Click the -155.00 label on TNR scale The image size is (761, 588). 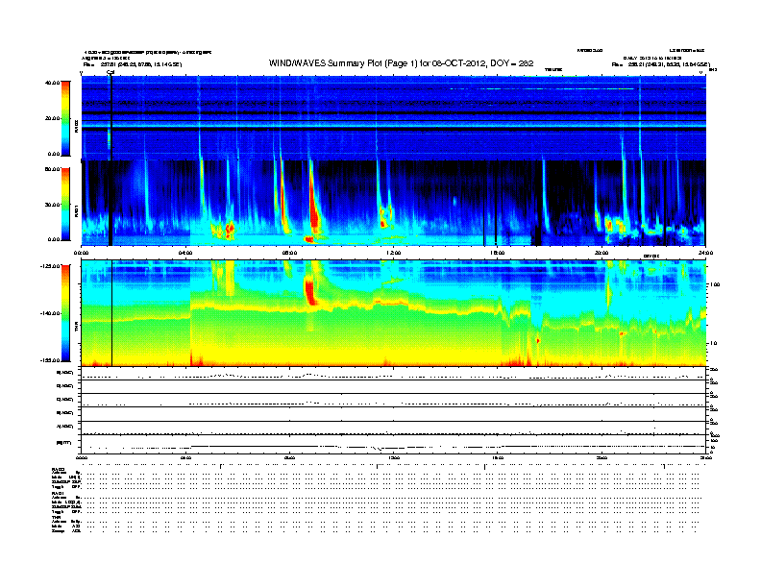50,359
